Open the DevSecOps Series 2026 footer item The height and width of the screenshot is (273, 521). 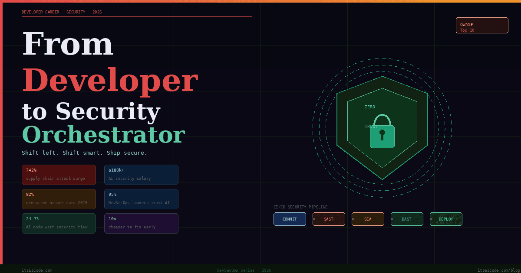pyautogui.click(x=244, y=270)
